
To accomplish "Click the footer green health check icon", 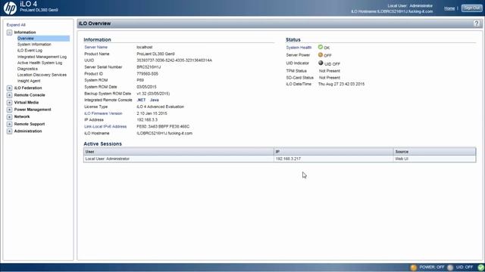I will click(x=480, y=267).
